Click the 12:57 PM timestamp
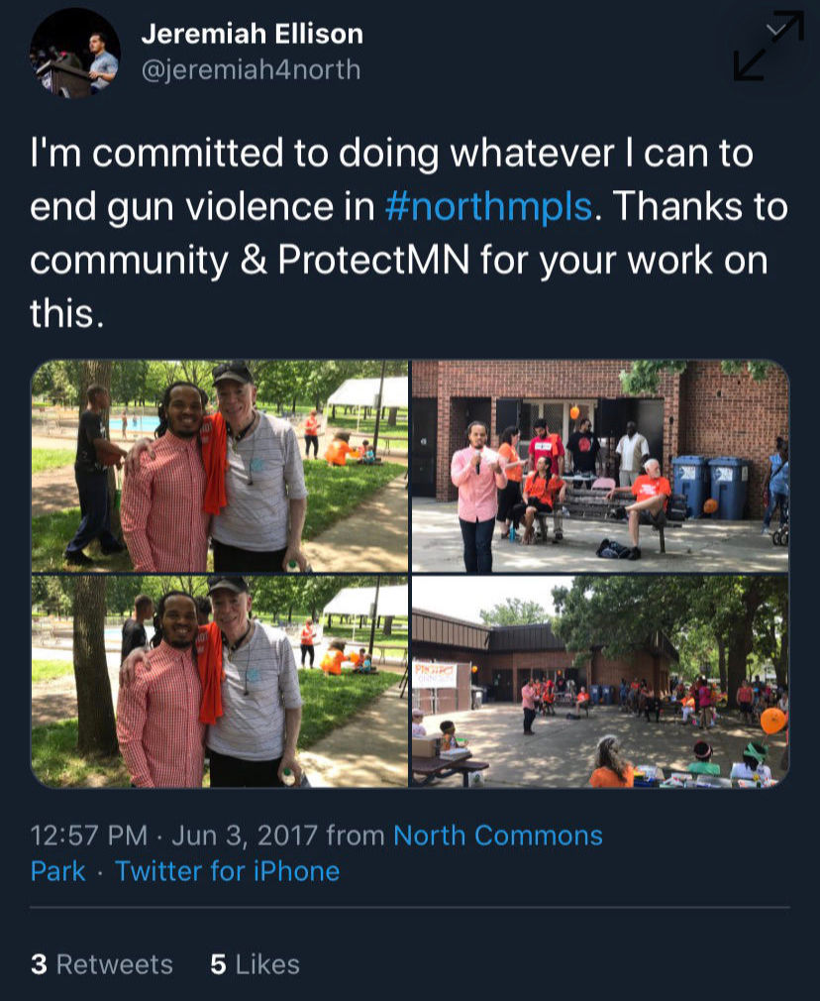Screen dimensions: 820x1001 89,835
